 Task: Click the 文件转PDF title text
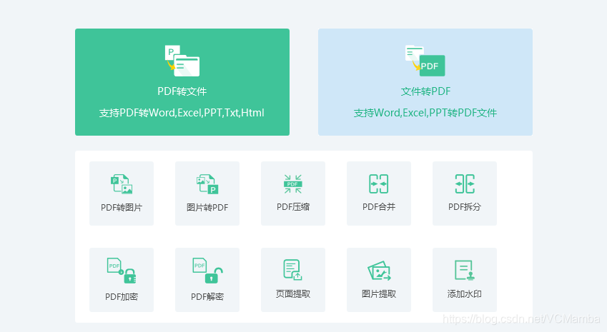point(425,91)
